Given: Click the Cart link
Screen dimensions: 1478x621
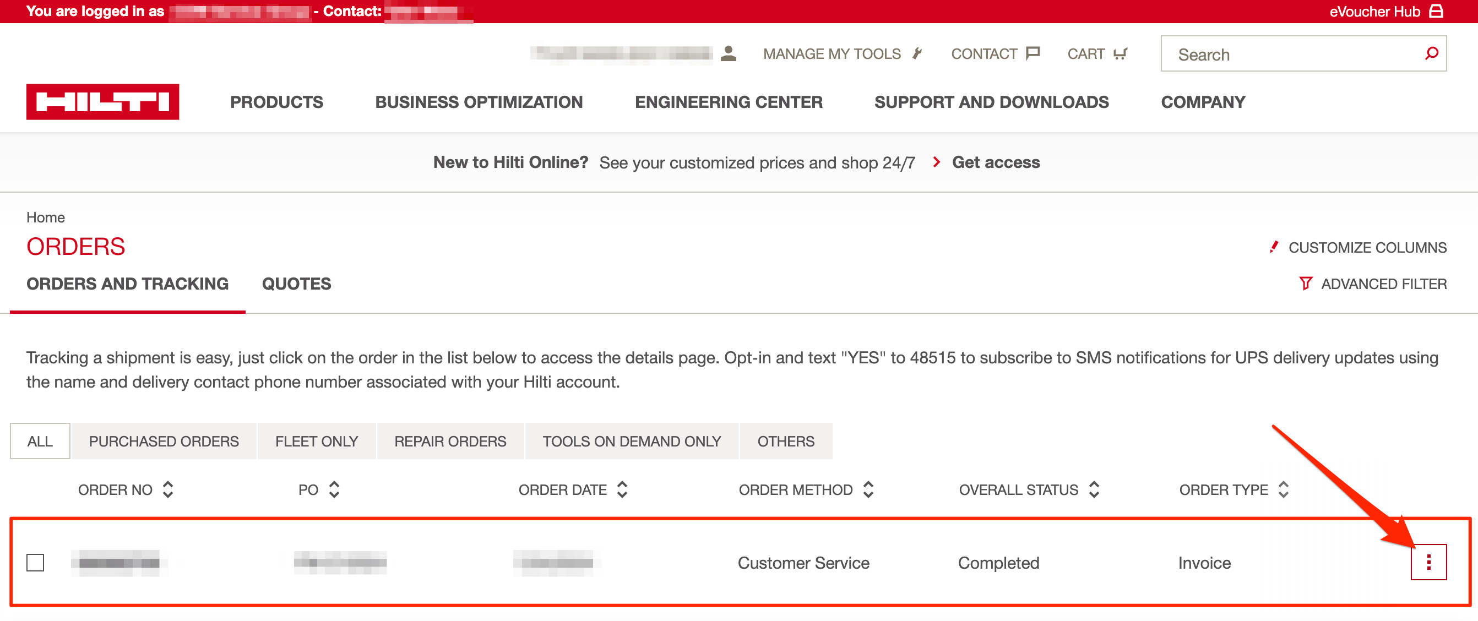Looking at the screenshot, I should (x=1085, y=54).
